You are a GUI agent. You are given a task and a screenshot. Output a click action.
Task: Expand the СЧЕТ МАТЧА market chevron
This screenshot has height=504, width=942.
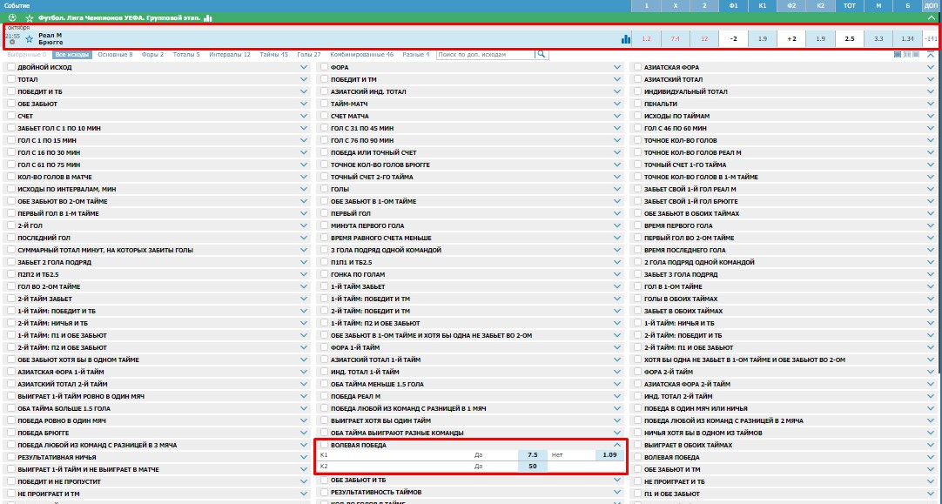click(x=617, y=116)
